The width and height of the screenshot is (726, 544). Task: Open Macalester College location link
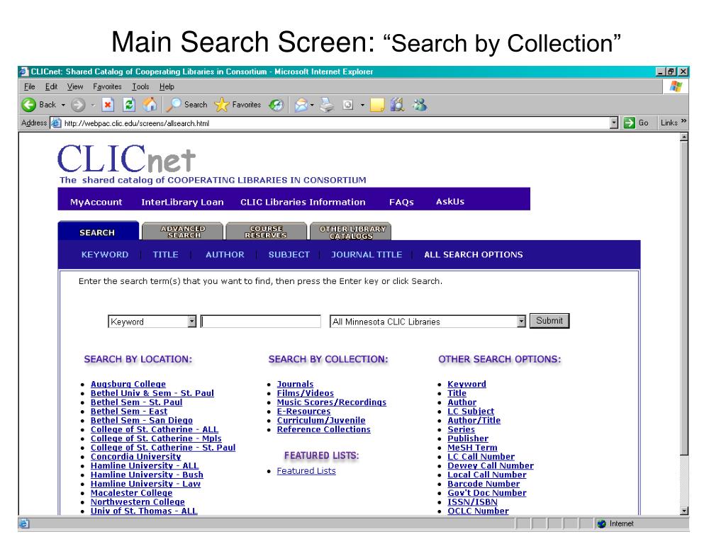tap(131, 493)
